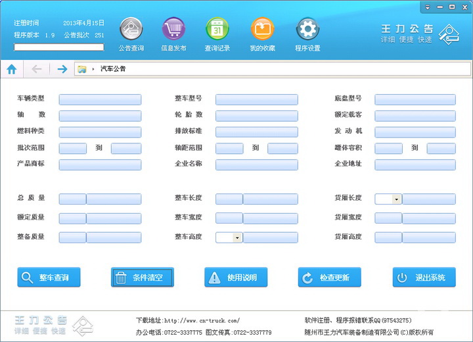Expand the 整车高度 comparison dropdown
Viewport: 473px width, 342px height.
(237, 237)
